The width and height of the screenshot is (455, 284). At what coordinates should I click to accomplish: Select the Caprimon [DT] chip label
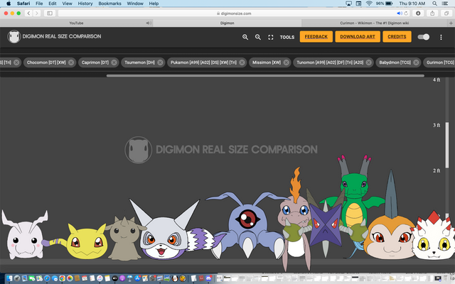click(x=95, y=62)
